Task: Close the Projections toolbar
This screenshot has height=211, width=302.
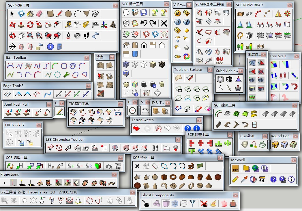Action: [115, 174]
